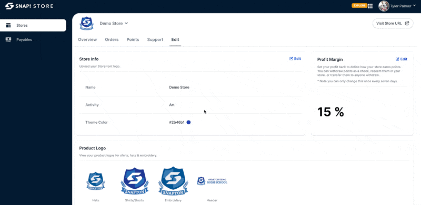421x205 pixels.
Task: Click the Payables sidebar icon
Action: coord(8,40)
